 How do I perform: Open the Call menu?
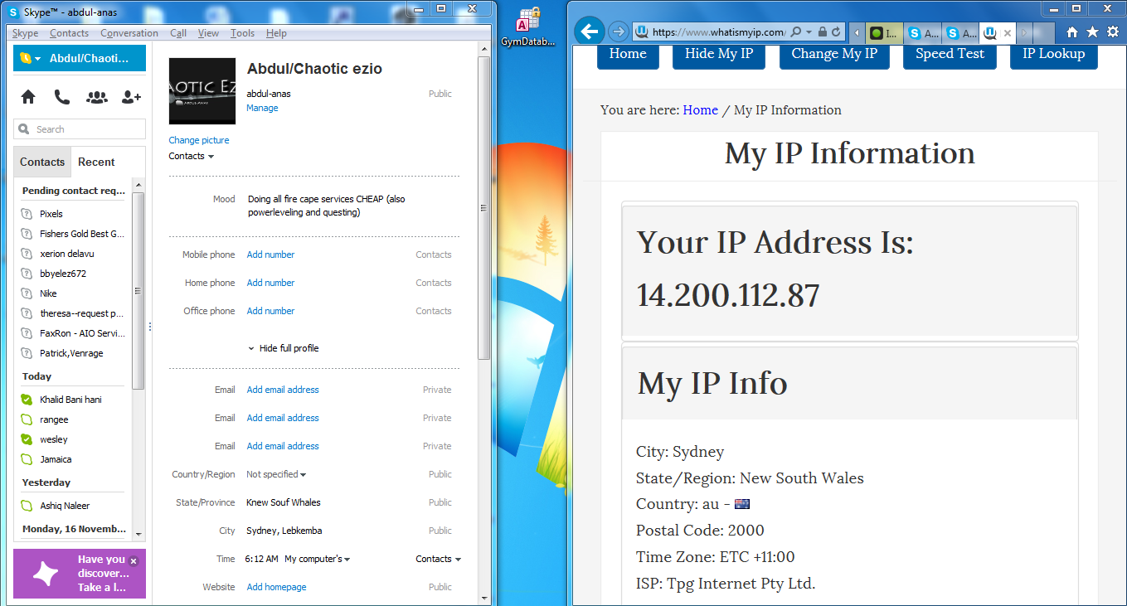coord(178,33)
